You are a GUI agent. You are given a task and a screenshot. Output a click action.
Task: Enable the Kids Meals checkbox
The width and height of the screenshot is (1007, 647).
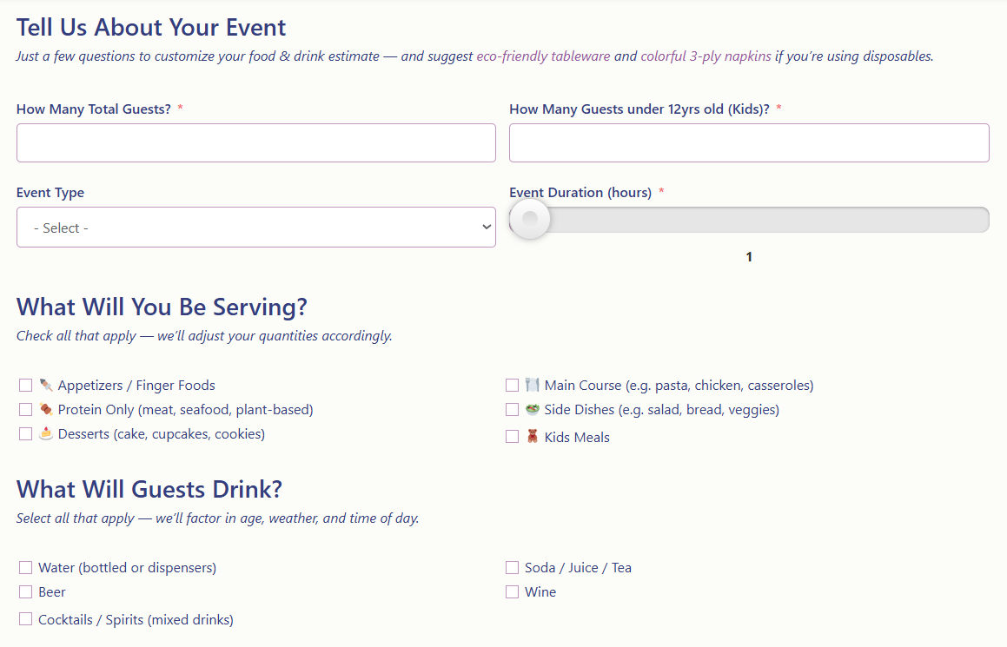pyautogui.click(x=512, y=437)
